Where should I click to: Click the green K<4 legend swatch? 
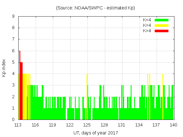[162, 20]
